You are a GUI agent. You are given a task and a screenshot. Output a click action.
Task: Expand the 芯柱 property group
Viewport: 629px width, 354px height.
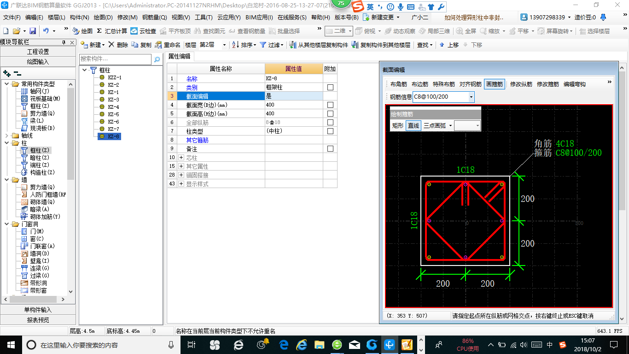[x=181, y=158]
